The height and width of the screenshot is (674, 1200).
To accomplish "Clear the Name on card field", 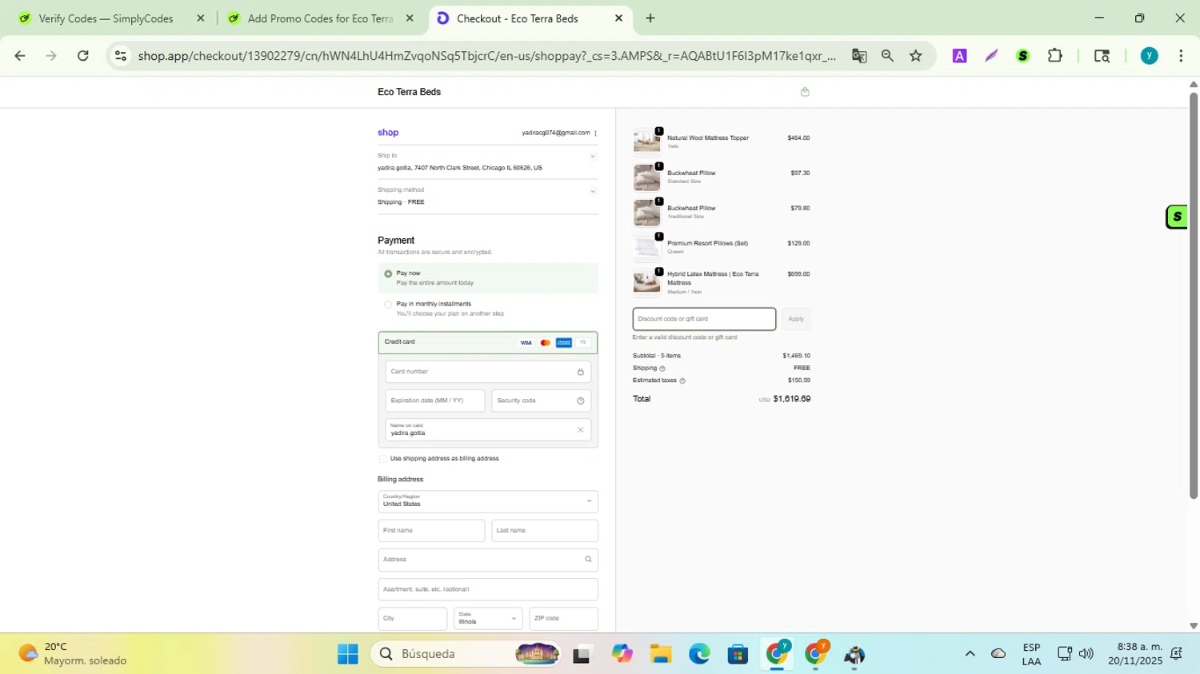I will (581, 430).
